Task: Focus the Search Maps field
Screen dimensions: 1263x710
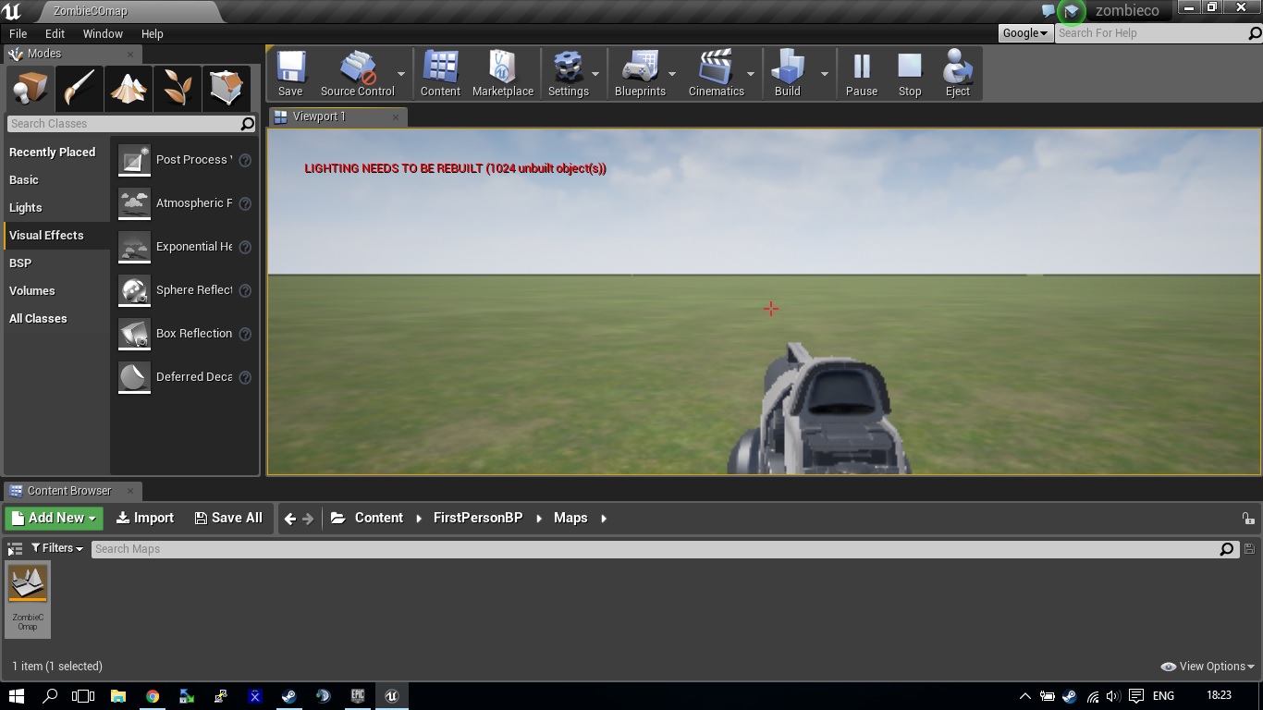Action: [x=664, y=549]
